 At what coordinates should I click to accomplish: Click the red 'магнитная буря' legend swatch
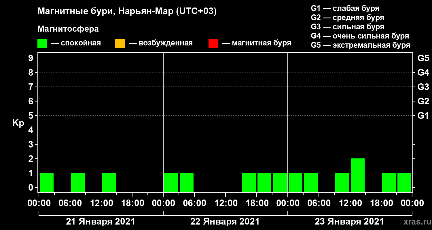coord(213,43)
